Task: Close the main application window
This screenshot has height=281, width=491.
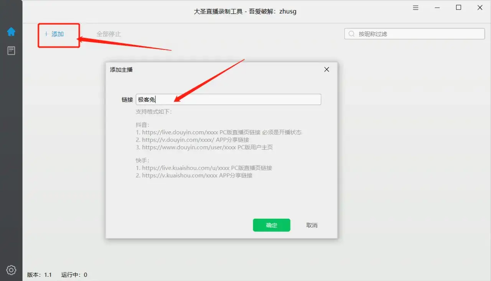Action: click(480, 8)
